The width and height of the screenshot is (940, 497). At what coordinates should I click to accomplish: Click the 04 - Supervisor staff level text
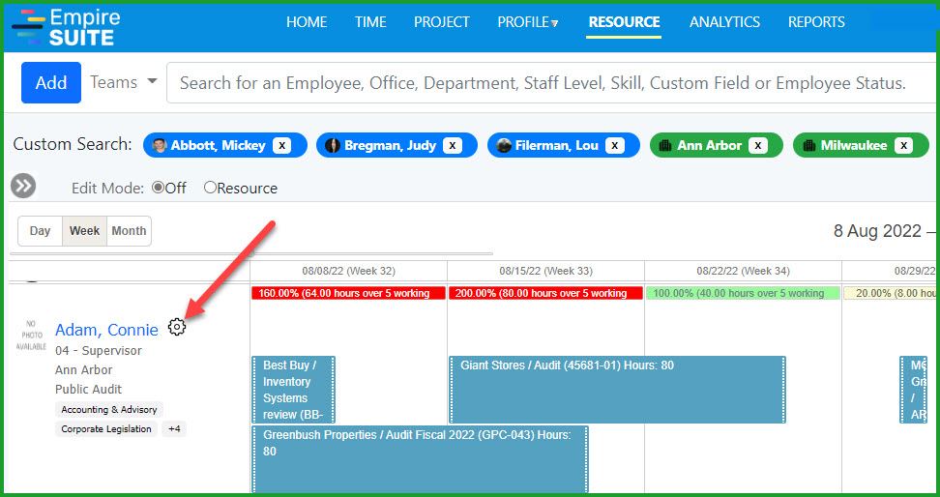pos(99,351)
